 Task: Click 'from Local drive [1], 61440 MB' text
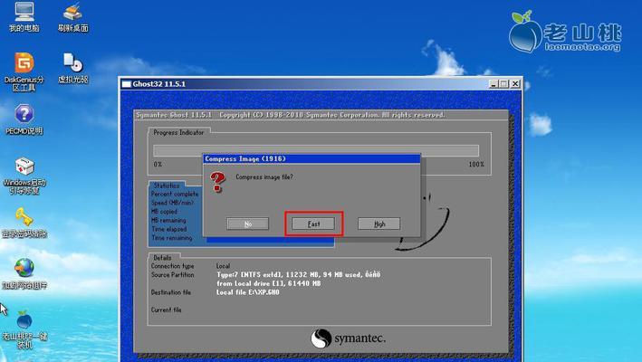click(x=269, y=283)
